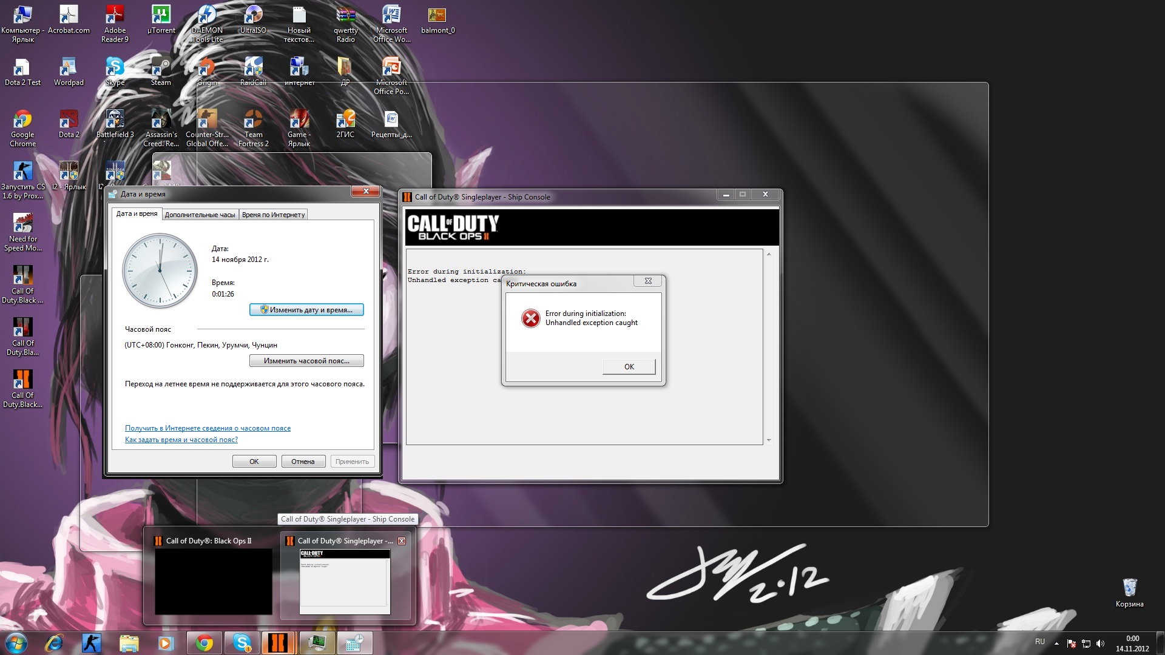Select the qwertty Radio desktop icon
Image resolution: width=1165 pixels, height=655 pixels.
pyautogui.click(x=345, y=24)
